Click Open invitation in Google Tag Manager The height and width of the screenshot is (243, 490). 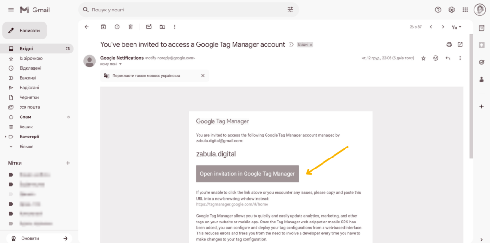tap(247, 174)
